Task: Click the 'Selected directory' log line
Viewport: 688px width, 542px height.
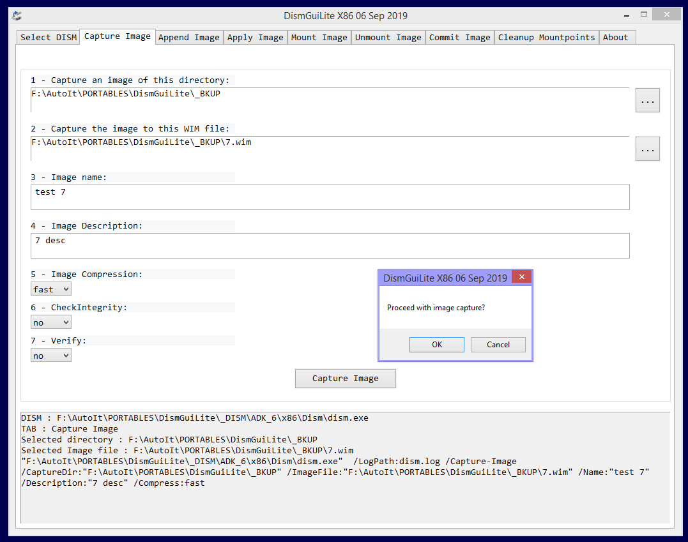Action: click(x=169, y=439)
